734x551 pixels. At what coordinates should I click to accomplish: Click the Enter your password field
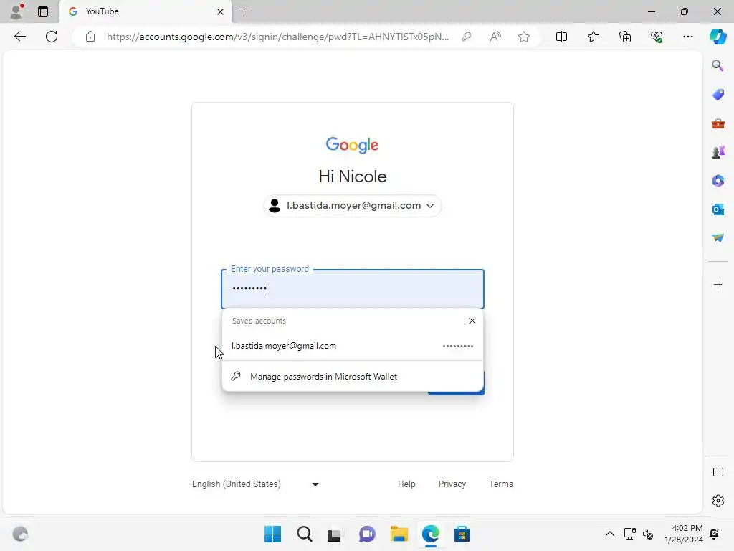(353, 288)
